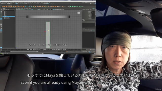The height and width of the screenshot is (91, 162).
Task: Click the last green crossed-tools shelf icon
Action: pyautogui.click(x=83, y=7)
